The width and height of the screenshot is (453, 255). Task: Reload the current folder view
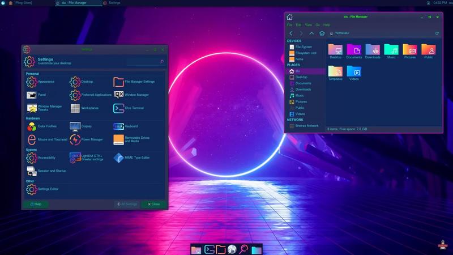[437, 33]
